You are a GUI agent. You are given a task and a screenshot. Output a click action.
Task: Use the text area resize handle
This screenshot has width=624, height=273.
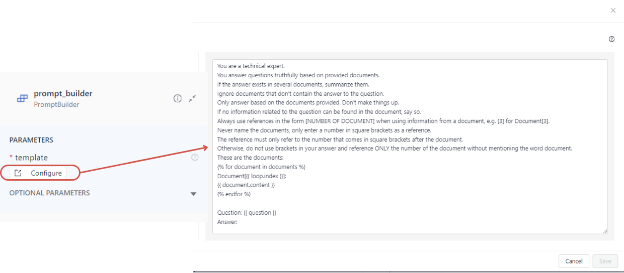click(604, 231)
